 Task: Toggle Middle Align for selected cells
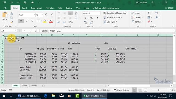pyautogui.click(x=65, y=13)
